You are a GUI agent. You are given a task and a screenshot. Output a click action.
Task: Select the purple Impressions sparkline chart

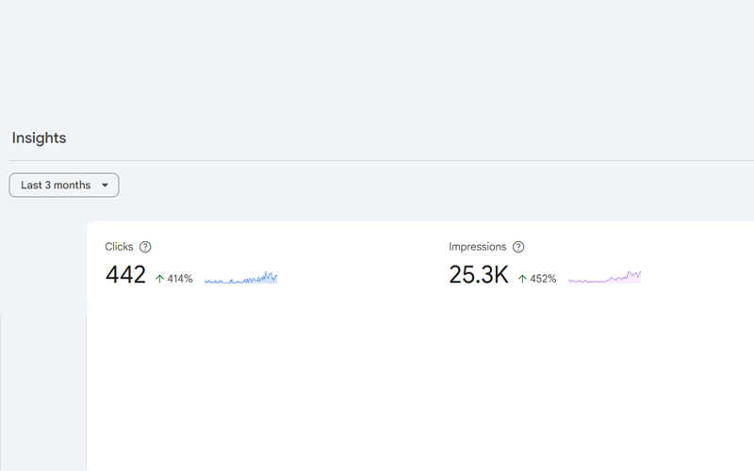[604, 277]
